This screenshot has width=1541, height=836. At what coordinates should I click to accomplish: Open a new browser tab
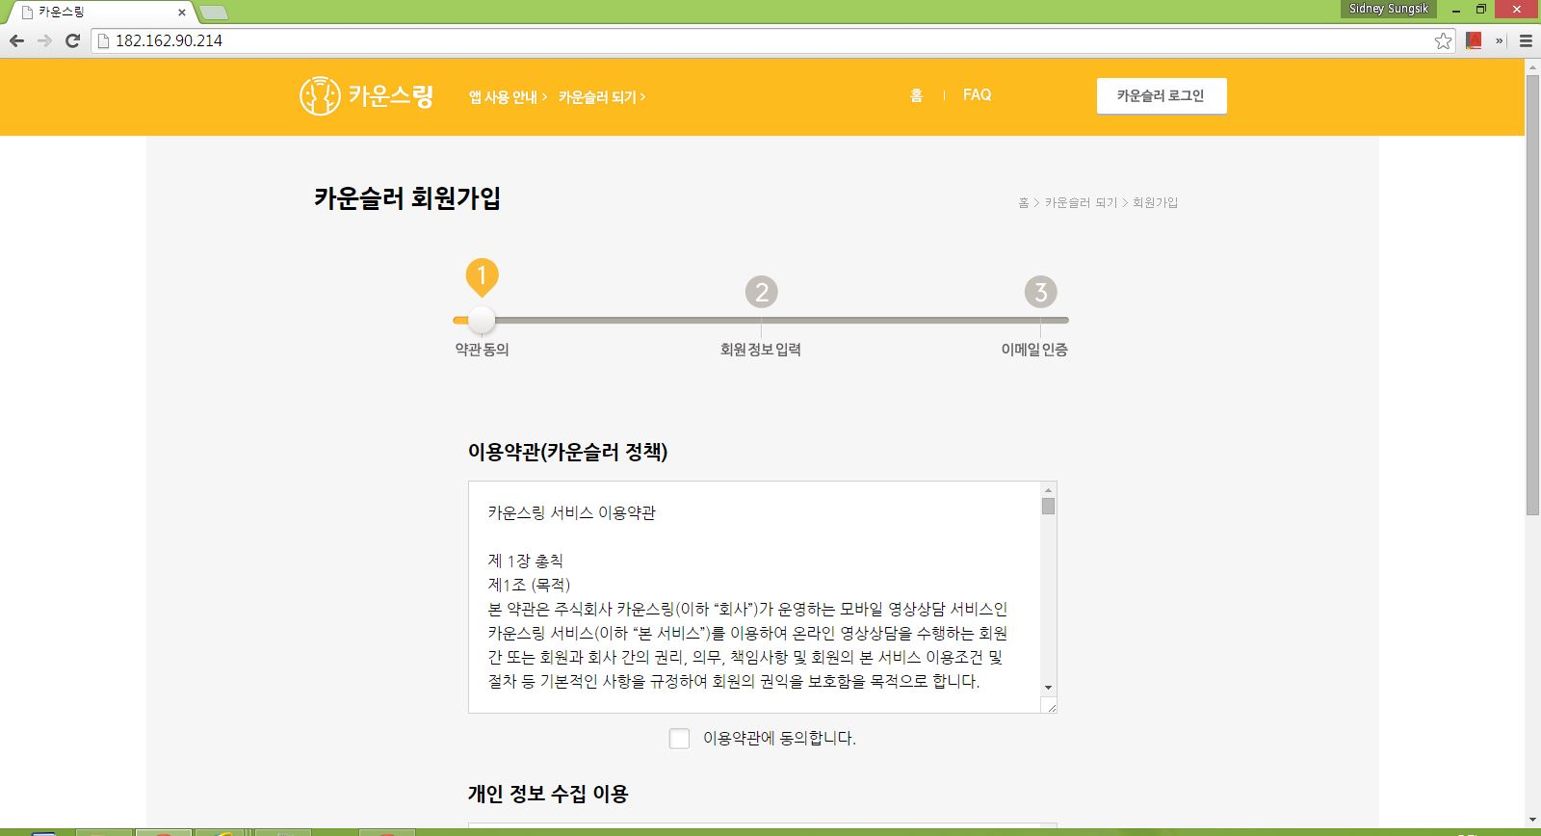click(x=213, y=13)
